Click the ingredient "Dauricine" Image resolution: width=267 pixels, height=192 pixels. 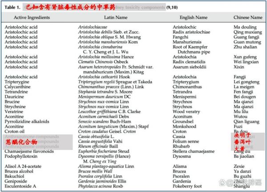click(14, 97)
